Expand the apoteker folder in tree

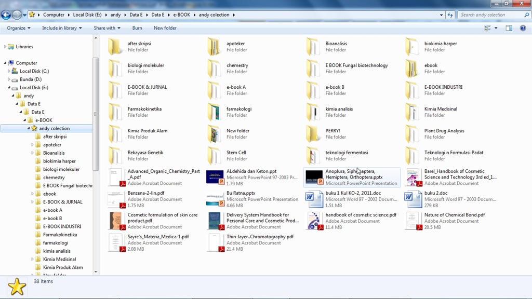[x=33, y=145]
